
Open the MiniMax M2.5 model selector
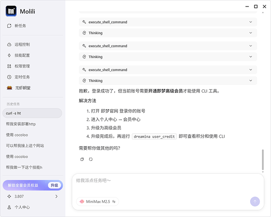tap(97, 201)
